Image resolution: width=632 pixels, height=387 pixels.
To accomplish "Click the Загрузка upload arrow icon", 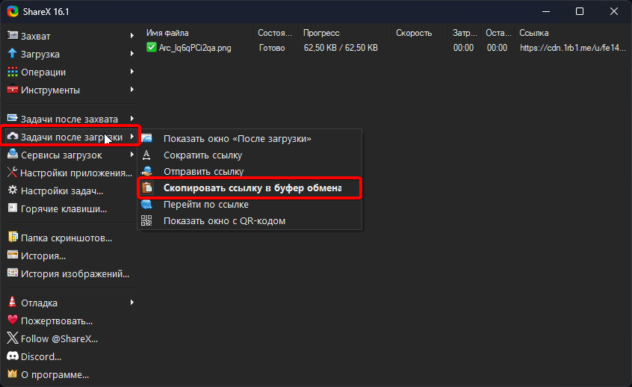I will [x=13, y=53].
